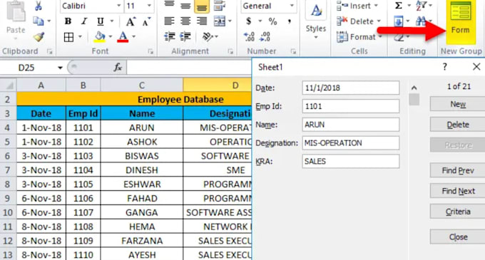Select cell containing BISWAS
This screenshot has width=485, height=260.
coord(142,156)
